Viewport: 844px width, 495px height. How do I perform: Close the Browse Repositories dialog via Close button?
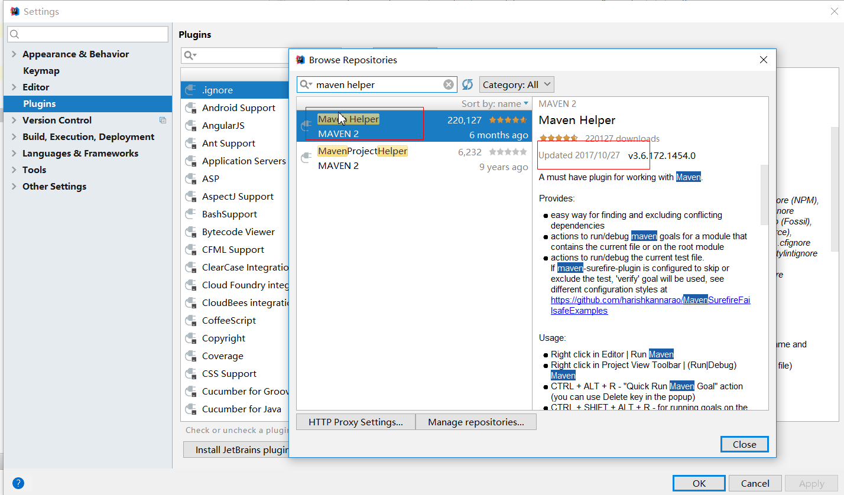[744, 444]
